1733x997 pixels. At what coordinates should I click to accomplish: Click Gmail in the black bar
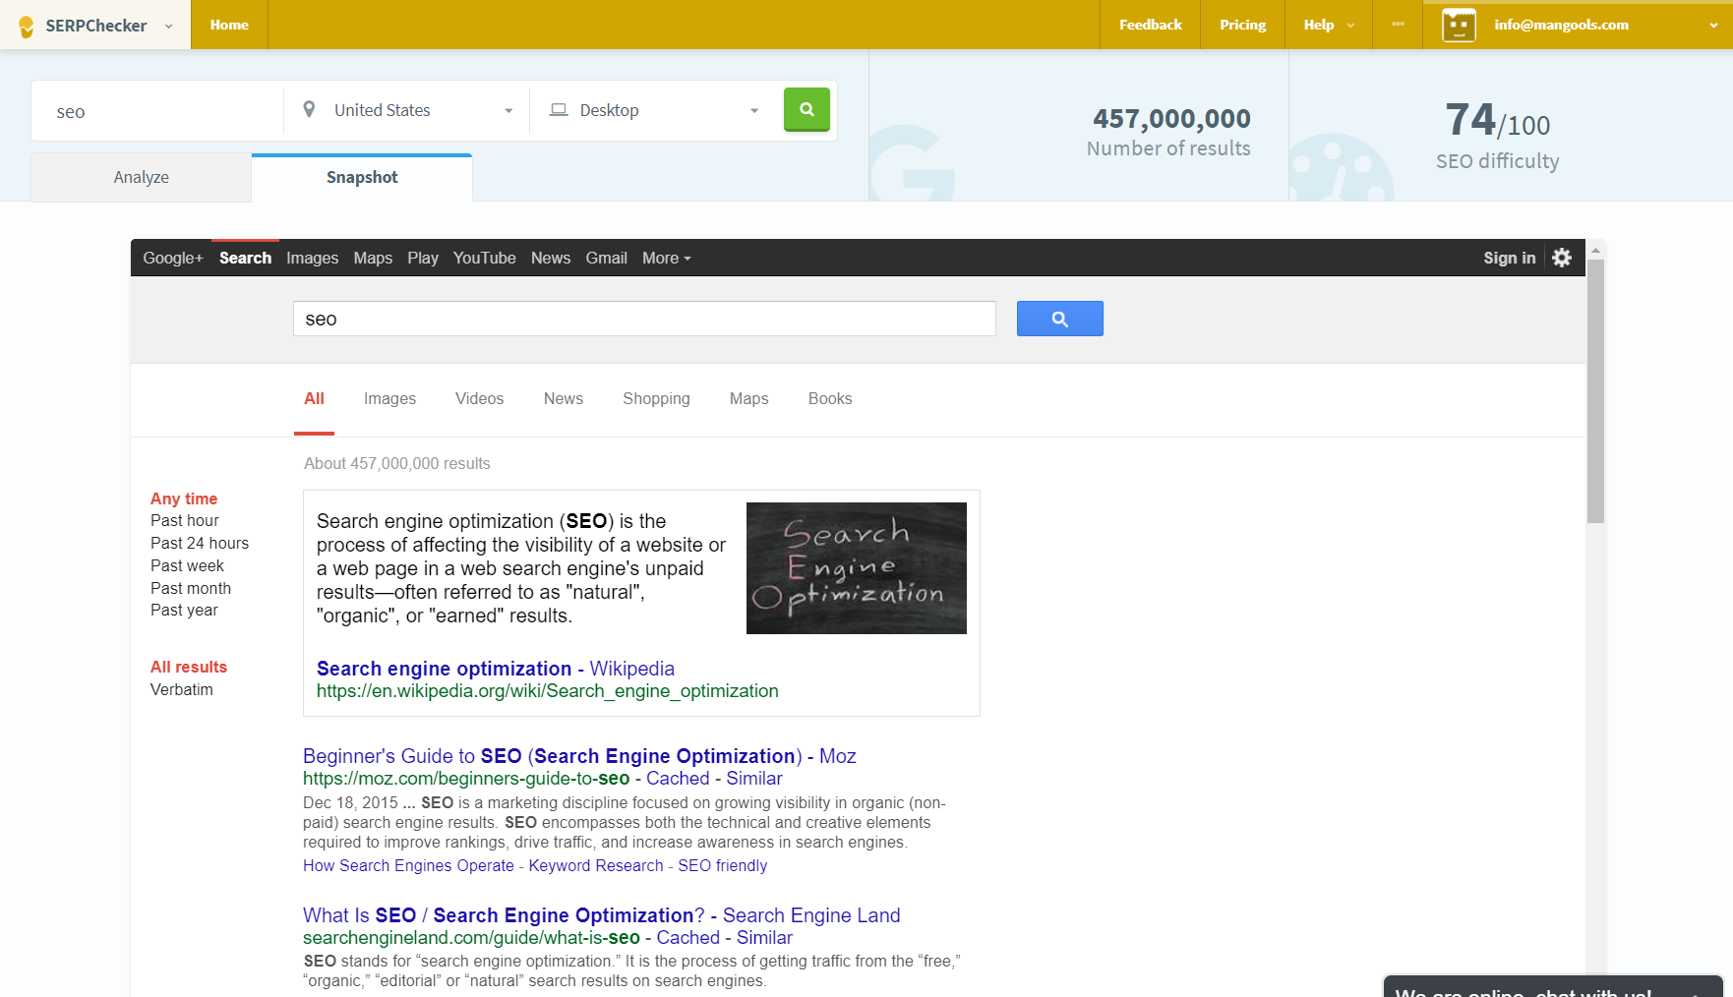[x=606, y=258]
